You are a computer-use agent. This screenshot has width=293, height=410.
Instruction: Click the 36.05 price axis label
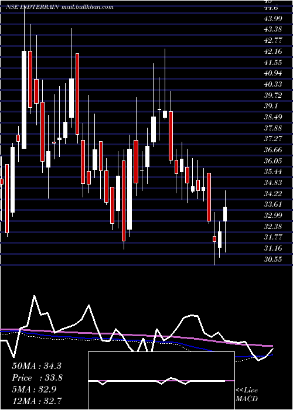[273, 161]
